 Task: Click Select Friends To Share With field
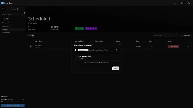98,50
